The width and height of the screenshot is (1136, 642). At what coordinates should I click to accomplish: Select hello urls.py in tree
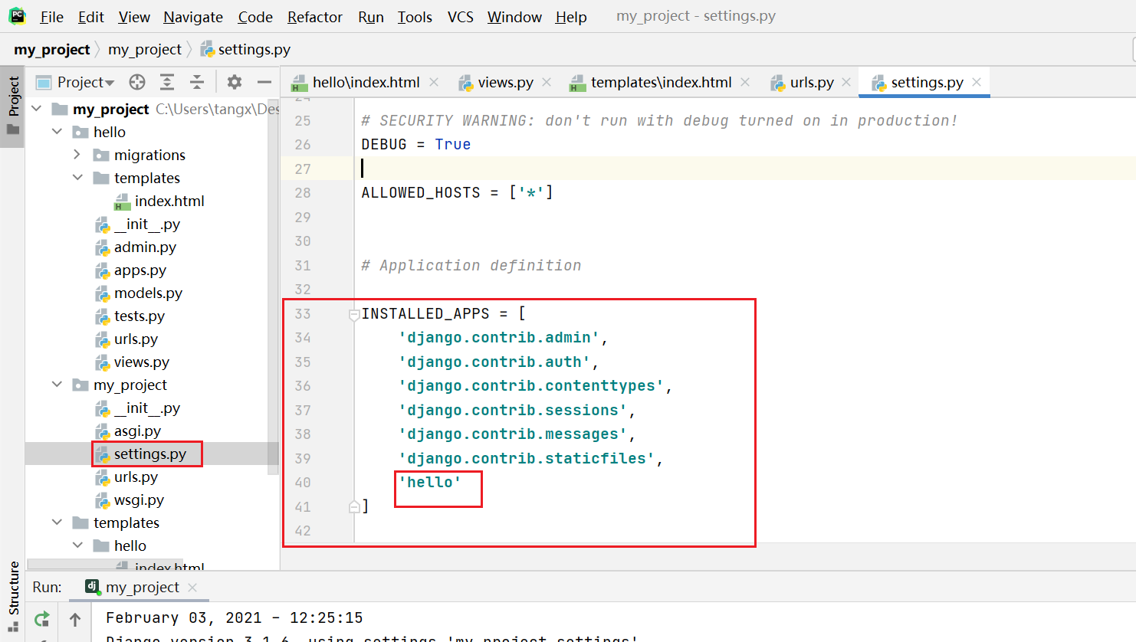coord(126,339)
